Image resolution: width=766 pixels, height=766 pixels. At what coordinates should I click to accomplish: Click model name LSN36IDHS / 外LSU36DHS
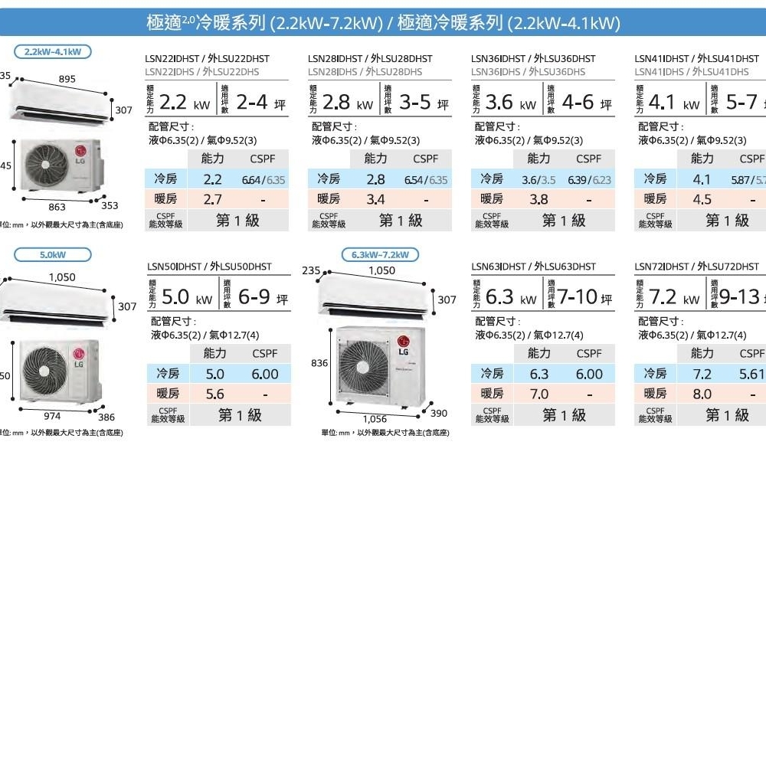(x=528, y=72)
